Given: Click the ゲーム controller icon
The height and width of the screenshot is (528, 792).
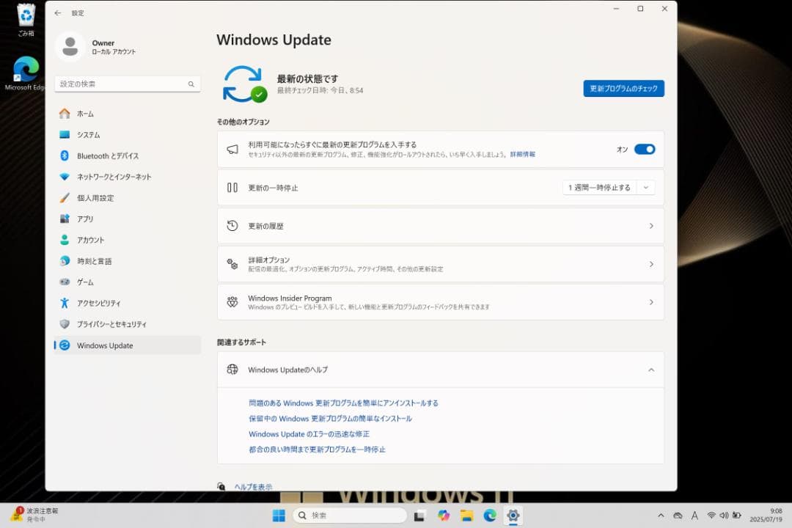Looking at the screenshot, I should 65,282.
